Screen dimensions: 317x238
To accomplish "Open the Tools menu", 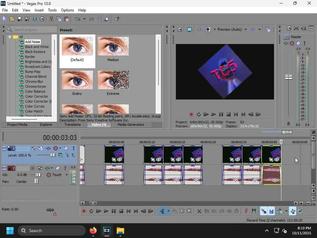I will pyautogui.click(x=52, y=10).
